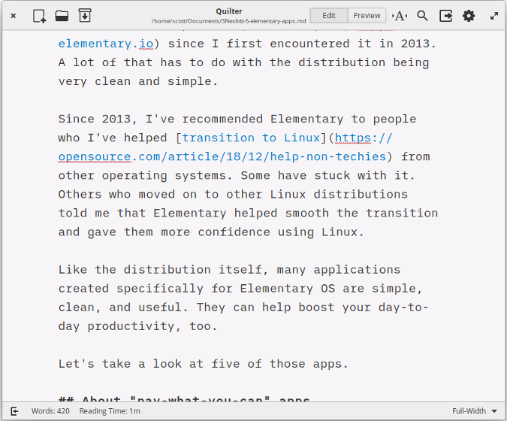Close the Quilter window
Screen dimensions: 507x421
pos(14,16)
